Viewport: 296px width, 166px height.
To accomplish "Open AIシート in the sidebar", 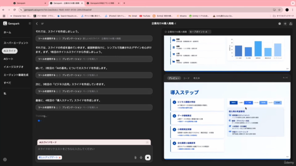I will pos(8,59).
